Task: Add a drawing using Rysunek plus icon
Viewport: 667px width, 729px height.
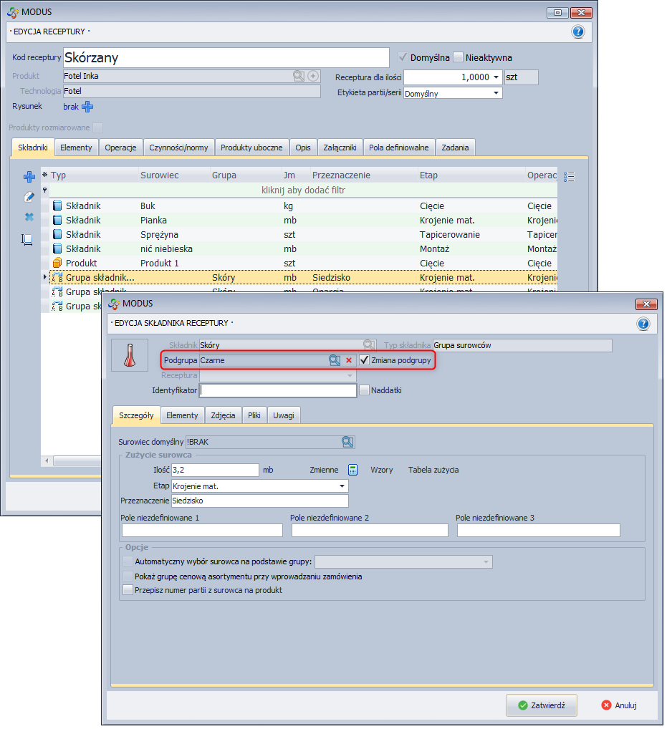Action: pyautogui.click(x=87, y=107)
